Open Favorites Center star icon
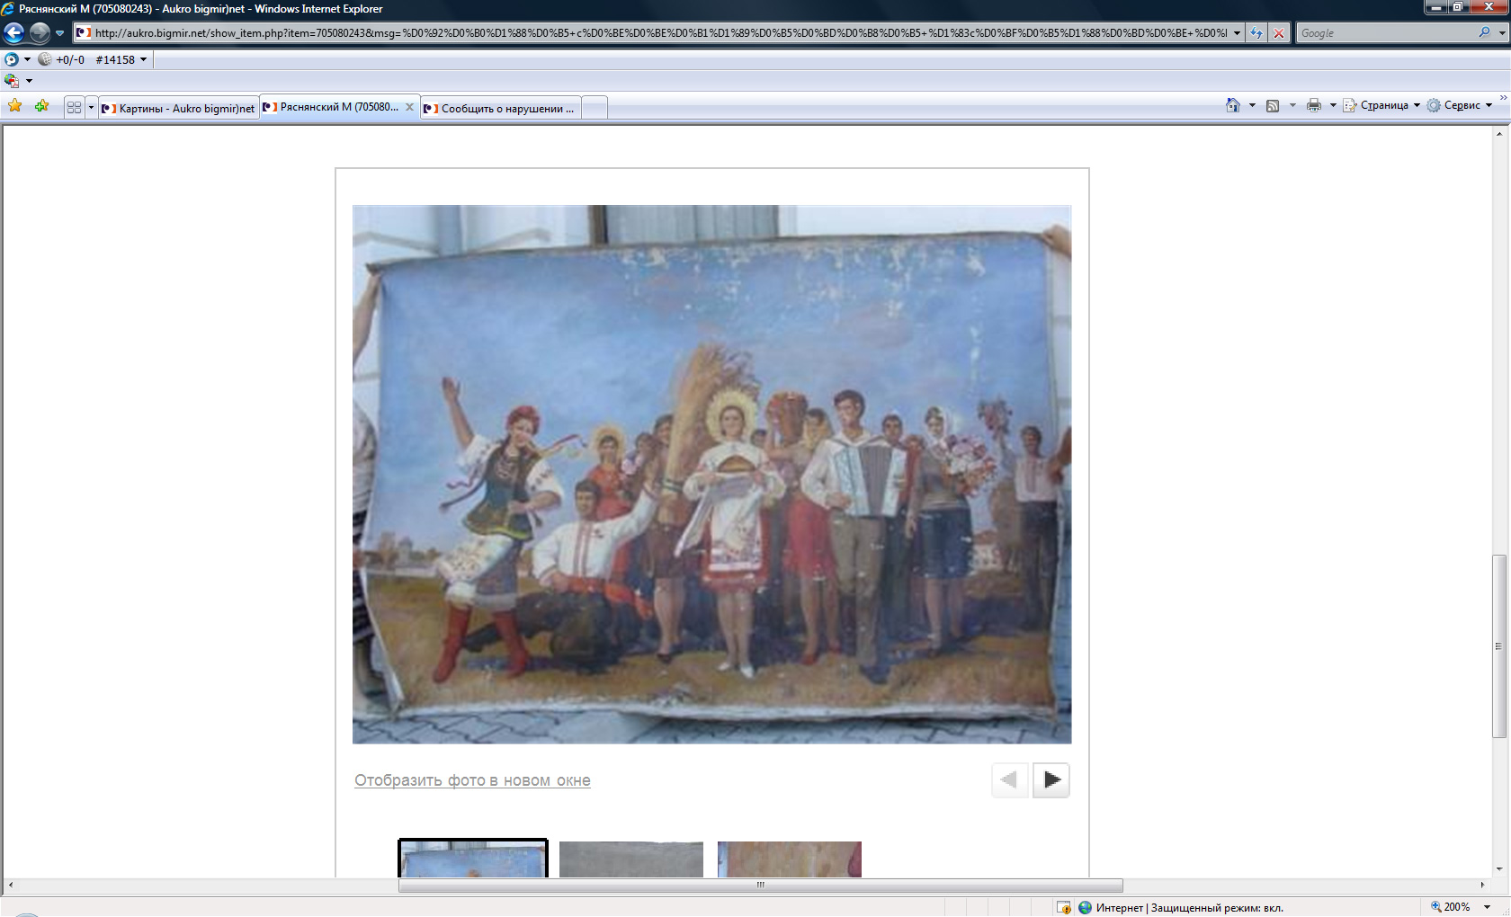Image resolution: width=1511 pixels, height=917 pixels. [x=15, y=106]
